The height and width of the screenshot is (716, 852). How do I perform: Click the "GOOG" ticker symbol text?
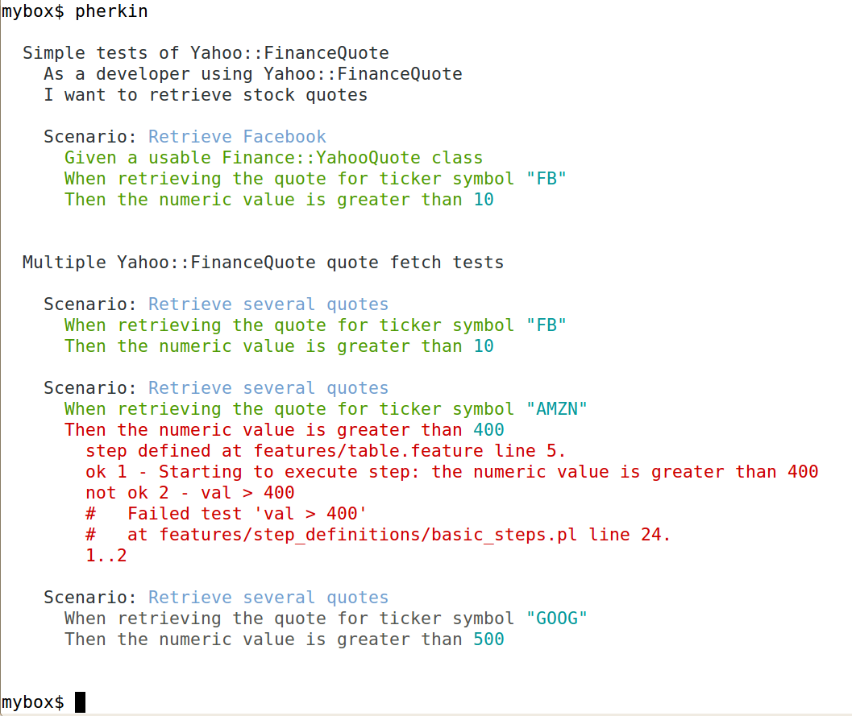(x=557, y=619)
